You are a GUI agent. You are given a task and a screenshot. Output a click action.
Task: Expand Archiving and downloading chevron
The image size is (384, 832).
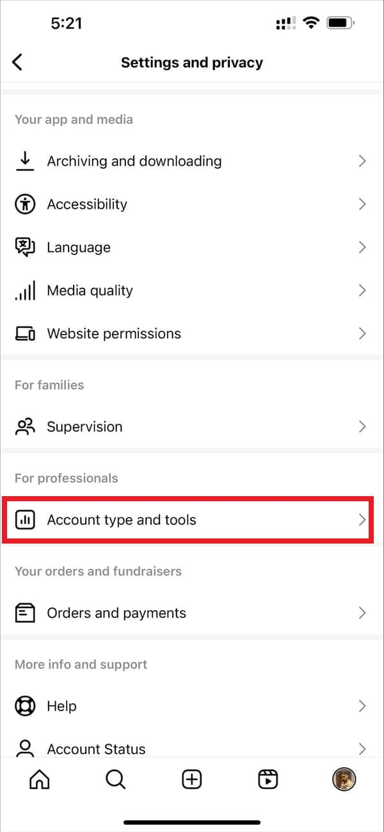pyautogui.click(x=362, y=161)
